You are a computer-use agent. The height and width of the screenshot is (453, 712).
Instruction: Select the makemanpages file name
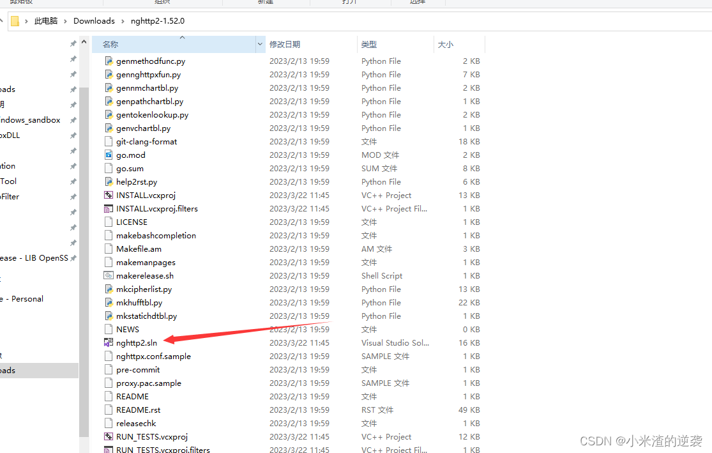point(146,262)
